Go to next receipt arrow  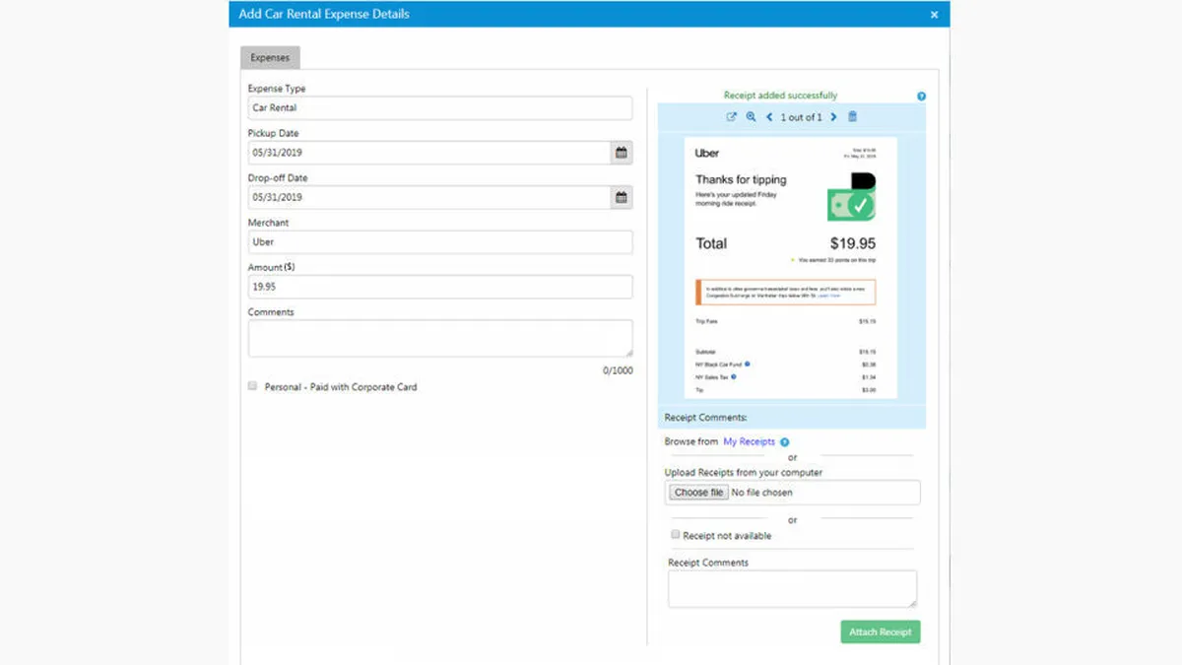pos(834,117)
